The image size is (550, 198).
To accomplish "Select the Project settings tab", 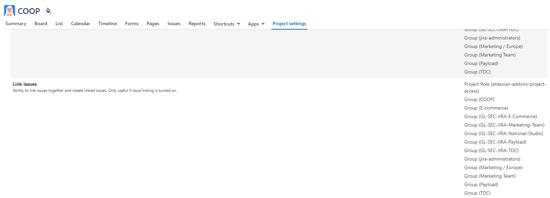I will click(x=289, y=23).
